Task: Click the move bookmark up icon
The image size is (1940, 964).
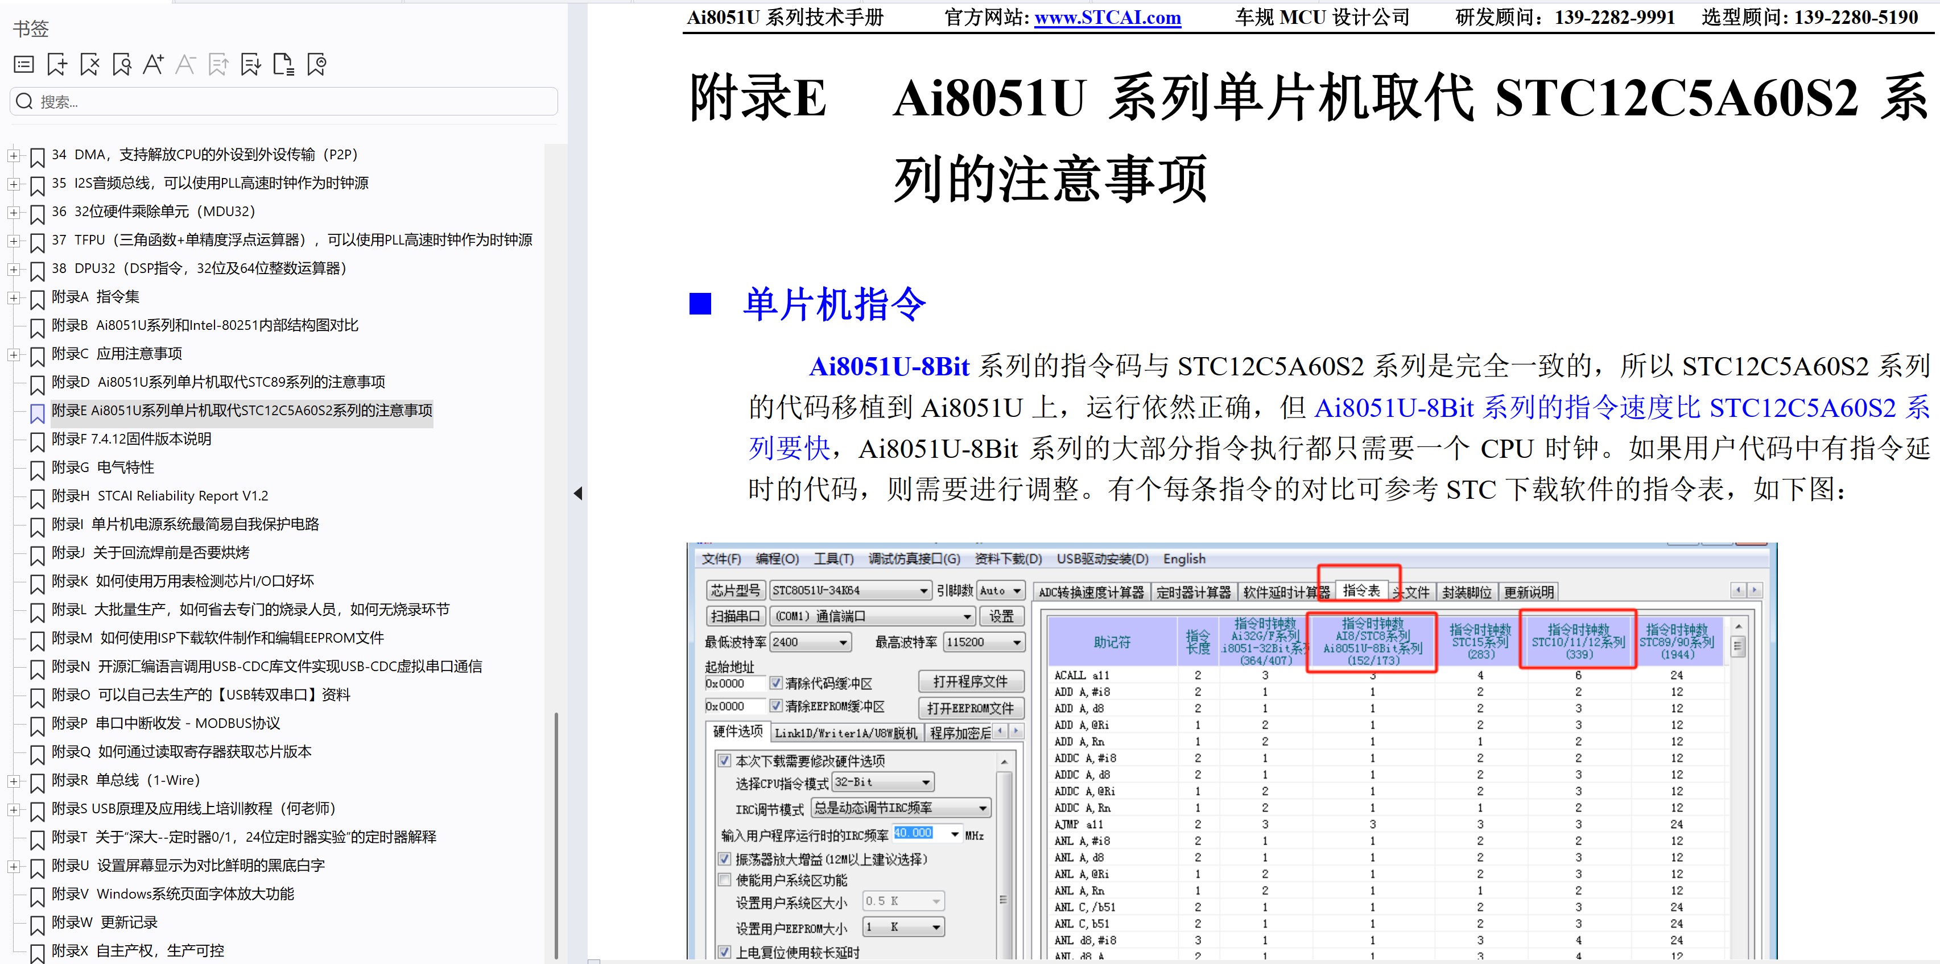Action: (218, 65)
